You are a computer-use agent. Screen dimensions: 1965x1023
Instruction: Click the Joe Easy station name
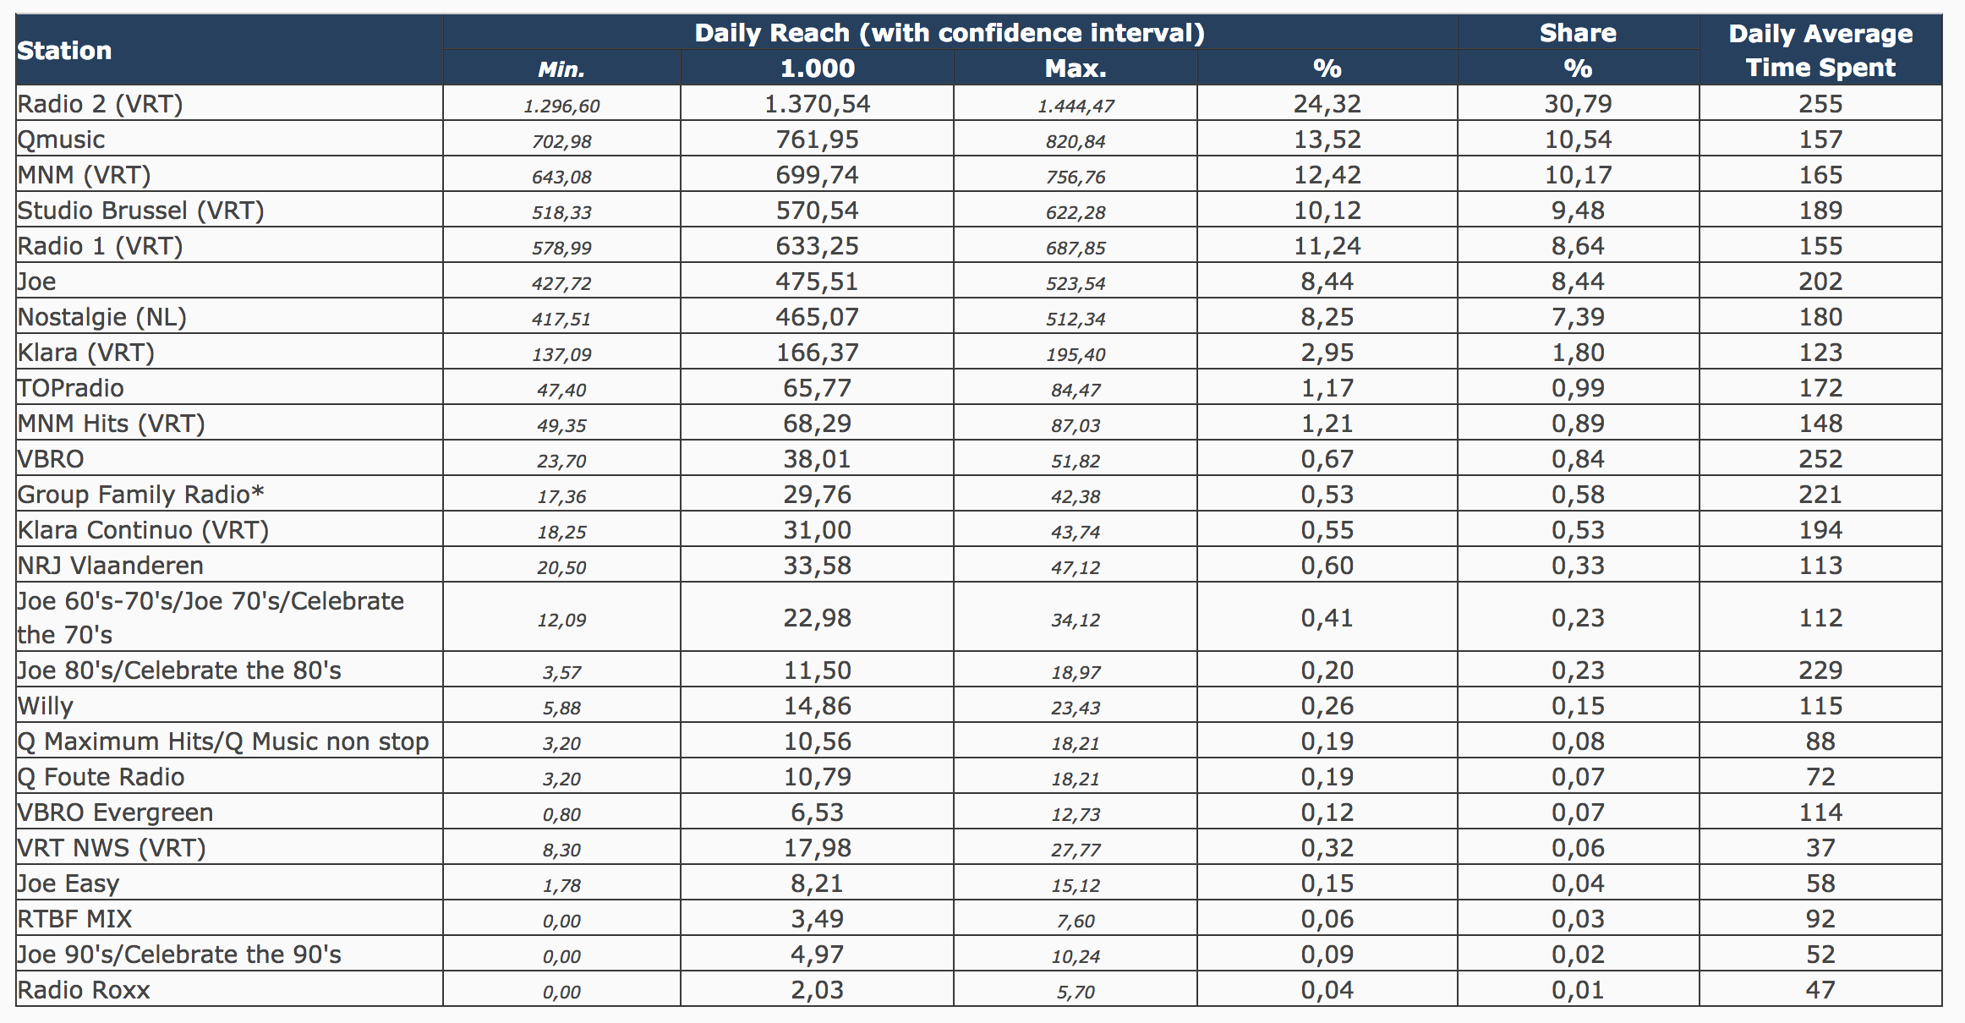click(68, 883)
